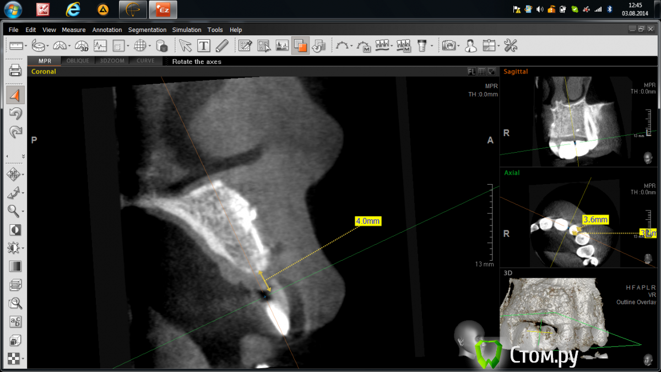
Task: Toggle the invert contrast icon in sidebar
Action: click(15, 230)
